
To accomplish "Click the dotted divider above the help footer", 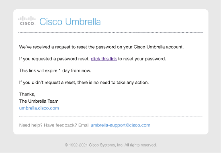I will pyautogui.click(x=111, y=116).
